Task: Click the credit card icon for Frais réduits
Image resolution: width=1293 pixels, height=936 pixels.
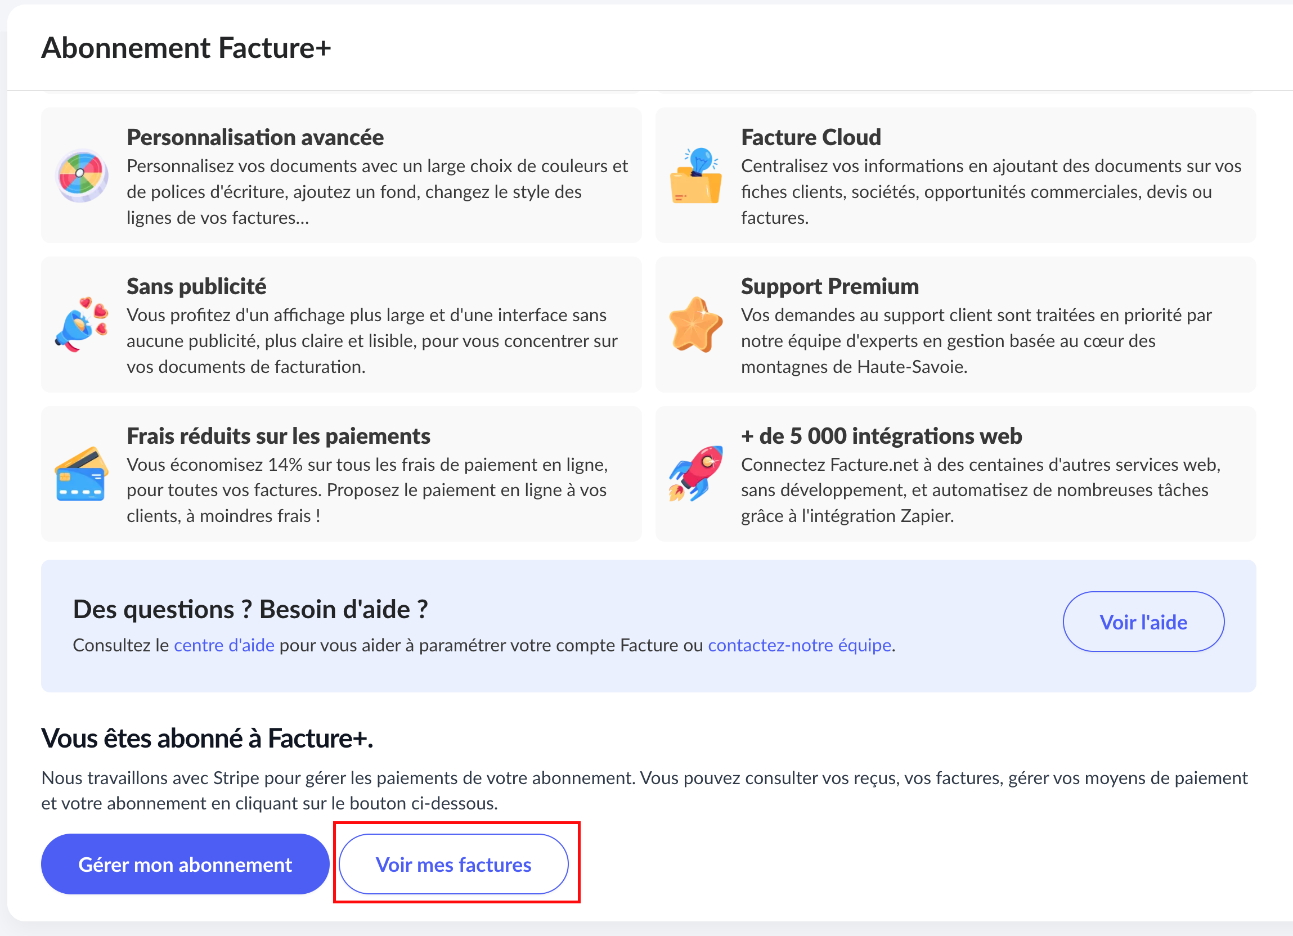Action: (82, 474)
